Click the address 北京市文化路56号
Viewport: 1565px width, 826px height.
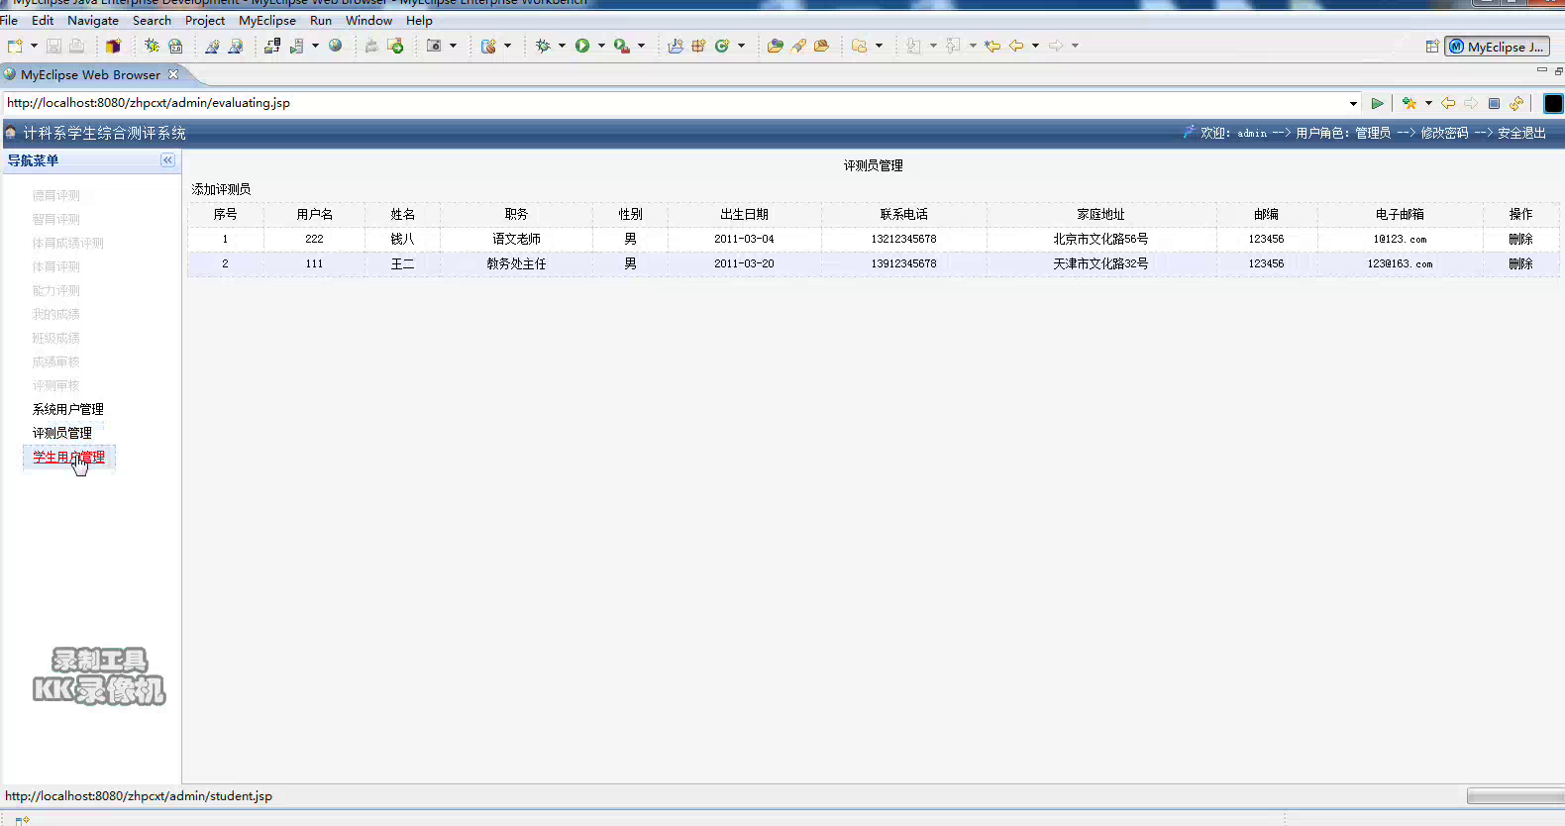point(1100,239)
